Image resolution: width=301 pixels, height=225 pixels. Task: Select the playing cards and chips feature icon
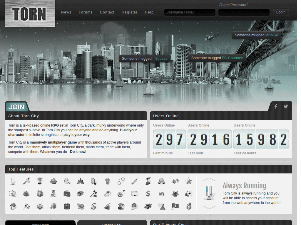pyautogui.click(x=189, y=194)
